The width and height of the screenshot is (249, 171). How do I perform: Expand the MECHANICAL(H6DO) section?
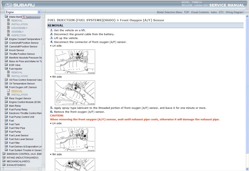[x=18, y=161]
